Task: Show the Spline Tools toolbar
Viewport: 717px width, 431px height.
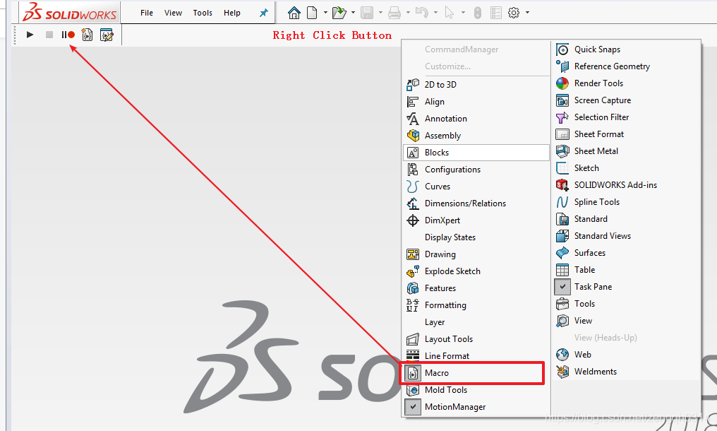Action: click(x=626, y=202)
